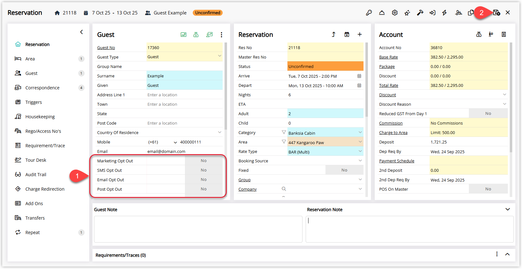
Task: Click the green money bag icon in Guest panel
Action: coord(196,35)
